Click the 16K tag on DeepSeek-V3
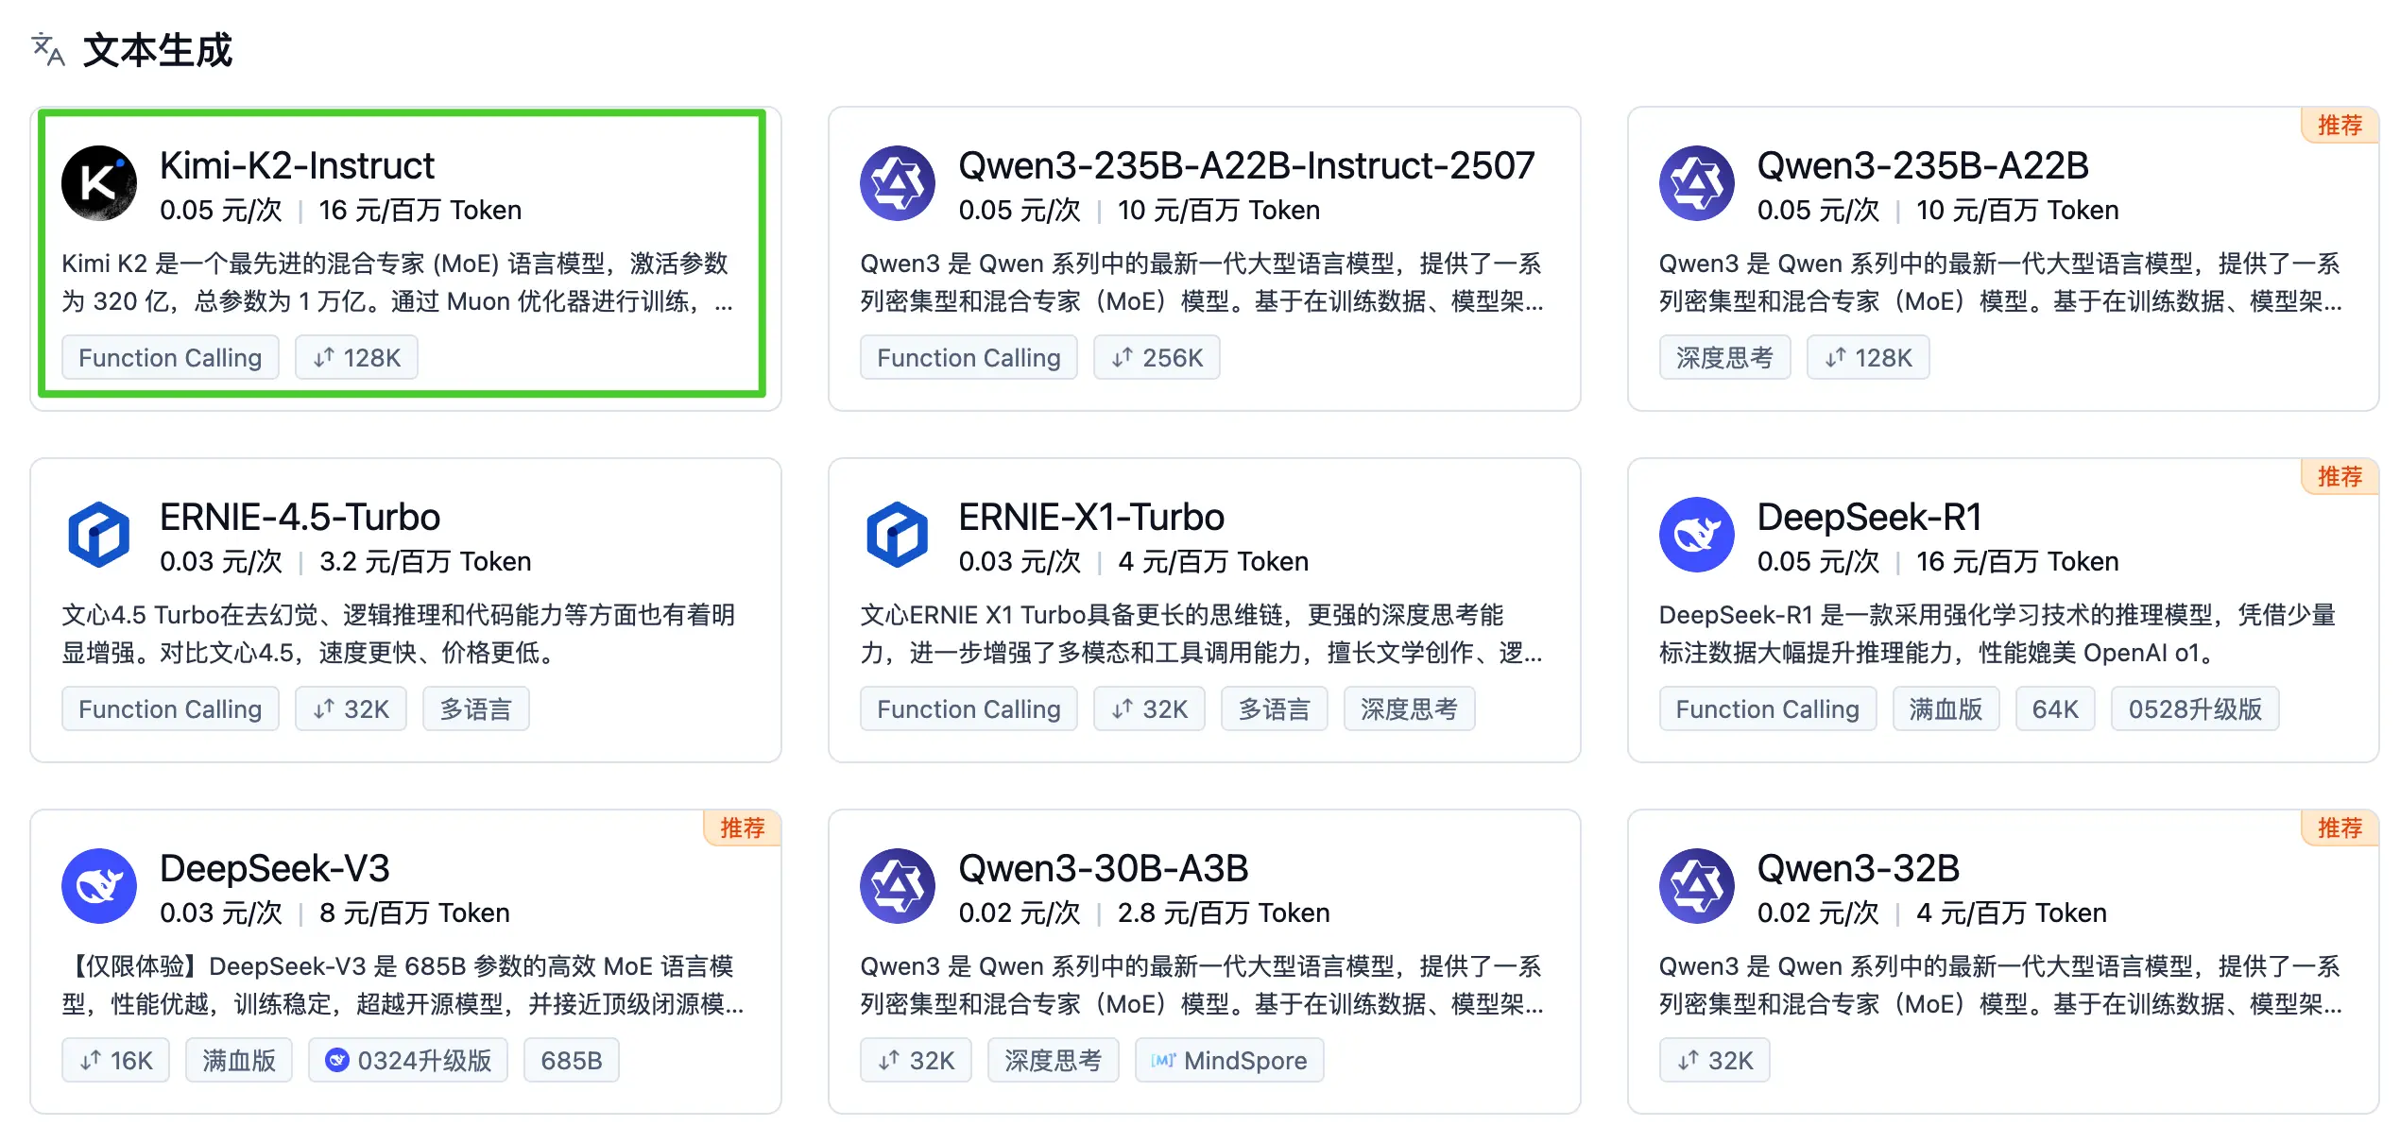 point(115,1060)
